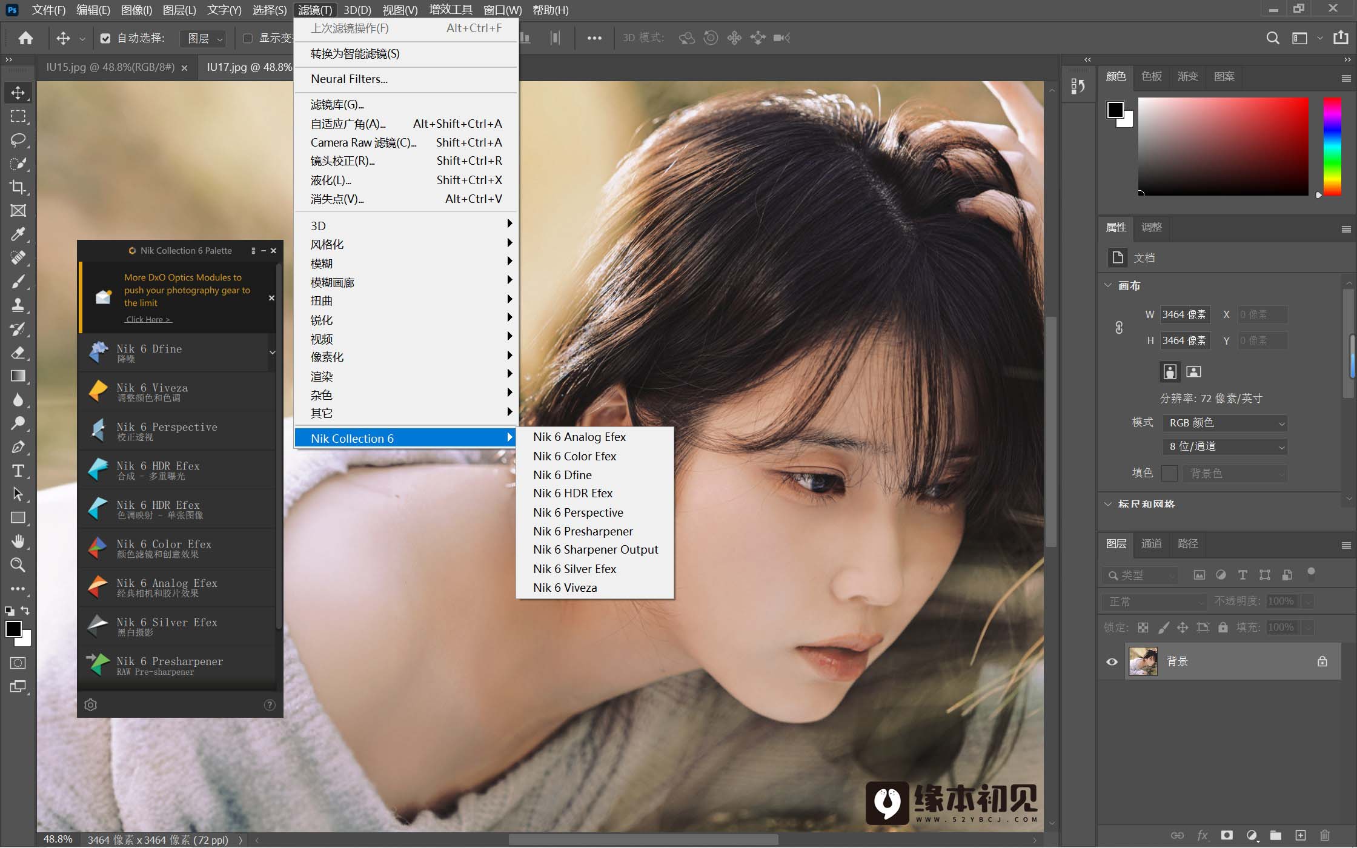Switch to the 通道 tab
1357x848 pixels.
pyautogui.click(x=1152, y=543)
